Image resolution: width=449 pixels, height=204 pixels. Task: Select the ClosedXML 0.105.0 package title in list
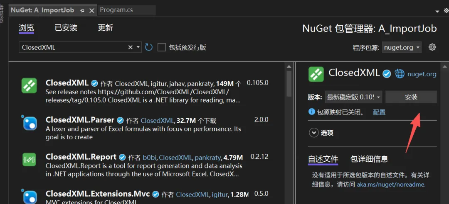tap(67, 83)
